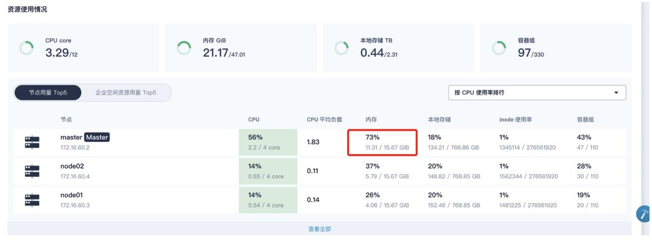652x241 pixels.
Task: Click the master memory value 73%
Action: tap(373, 137)
